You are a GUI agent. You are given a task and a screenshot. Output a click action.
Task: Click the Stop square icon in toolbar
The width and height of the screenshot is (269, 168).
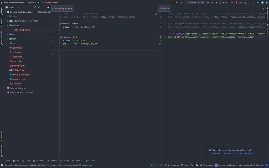(x=226, y=3)
